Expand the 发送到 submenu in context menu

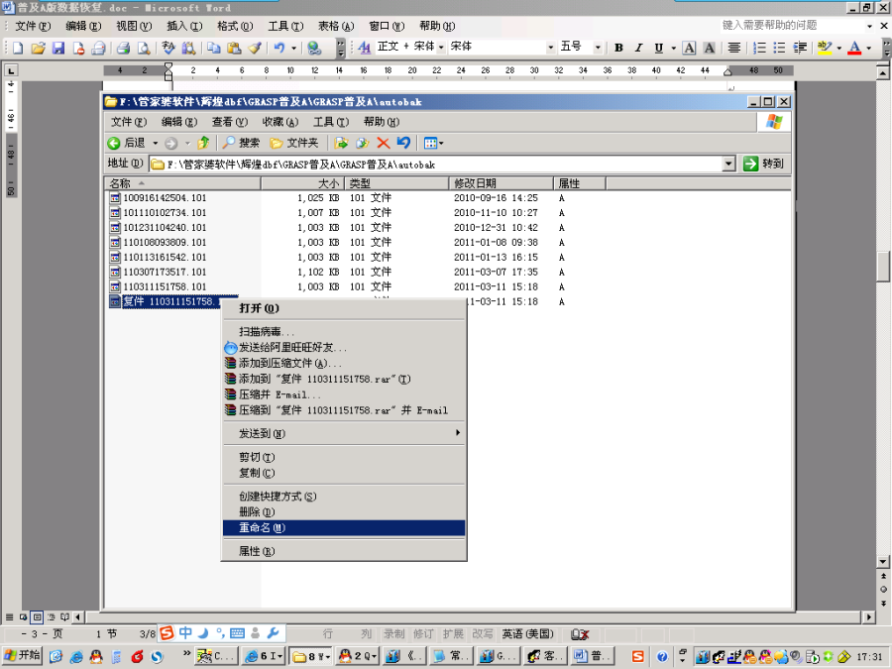click(342, 433)
